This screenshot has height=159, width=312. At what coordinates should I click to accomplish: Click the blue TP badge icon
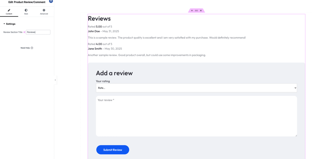pyautogui.click(x=51, y=1)
